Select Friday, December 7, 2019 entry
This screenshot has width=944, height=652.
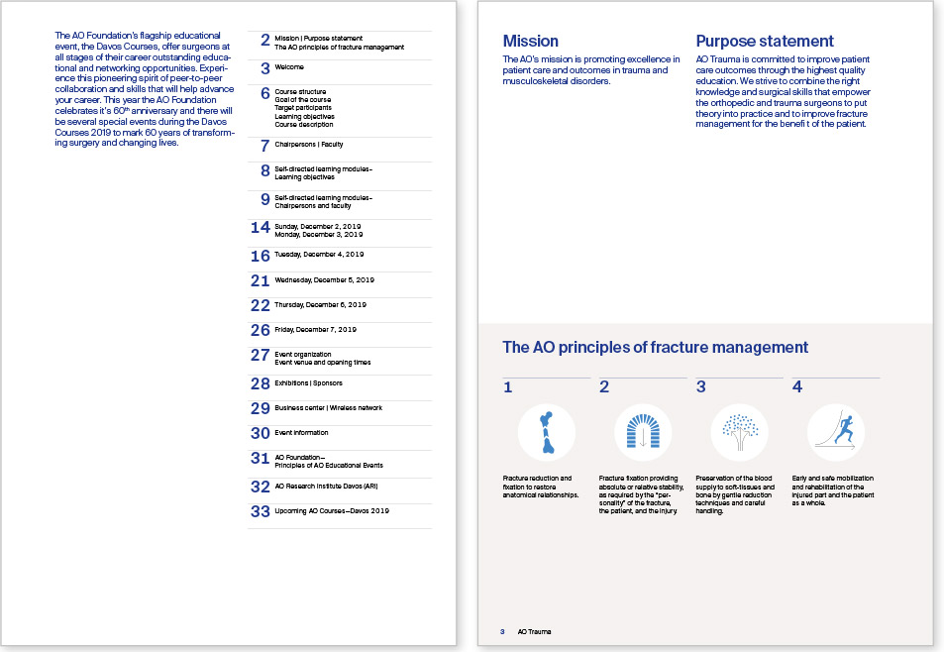coord(315,329)
